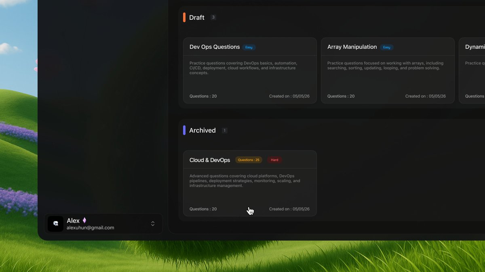Click Created on date of Dev Ops Questions

289,96
